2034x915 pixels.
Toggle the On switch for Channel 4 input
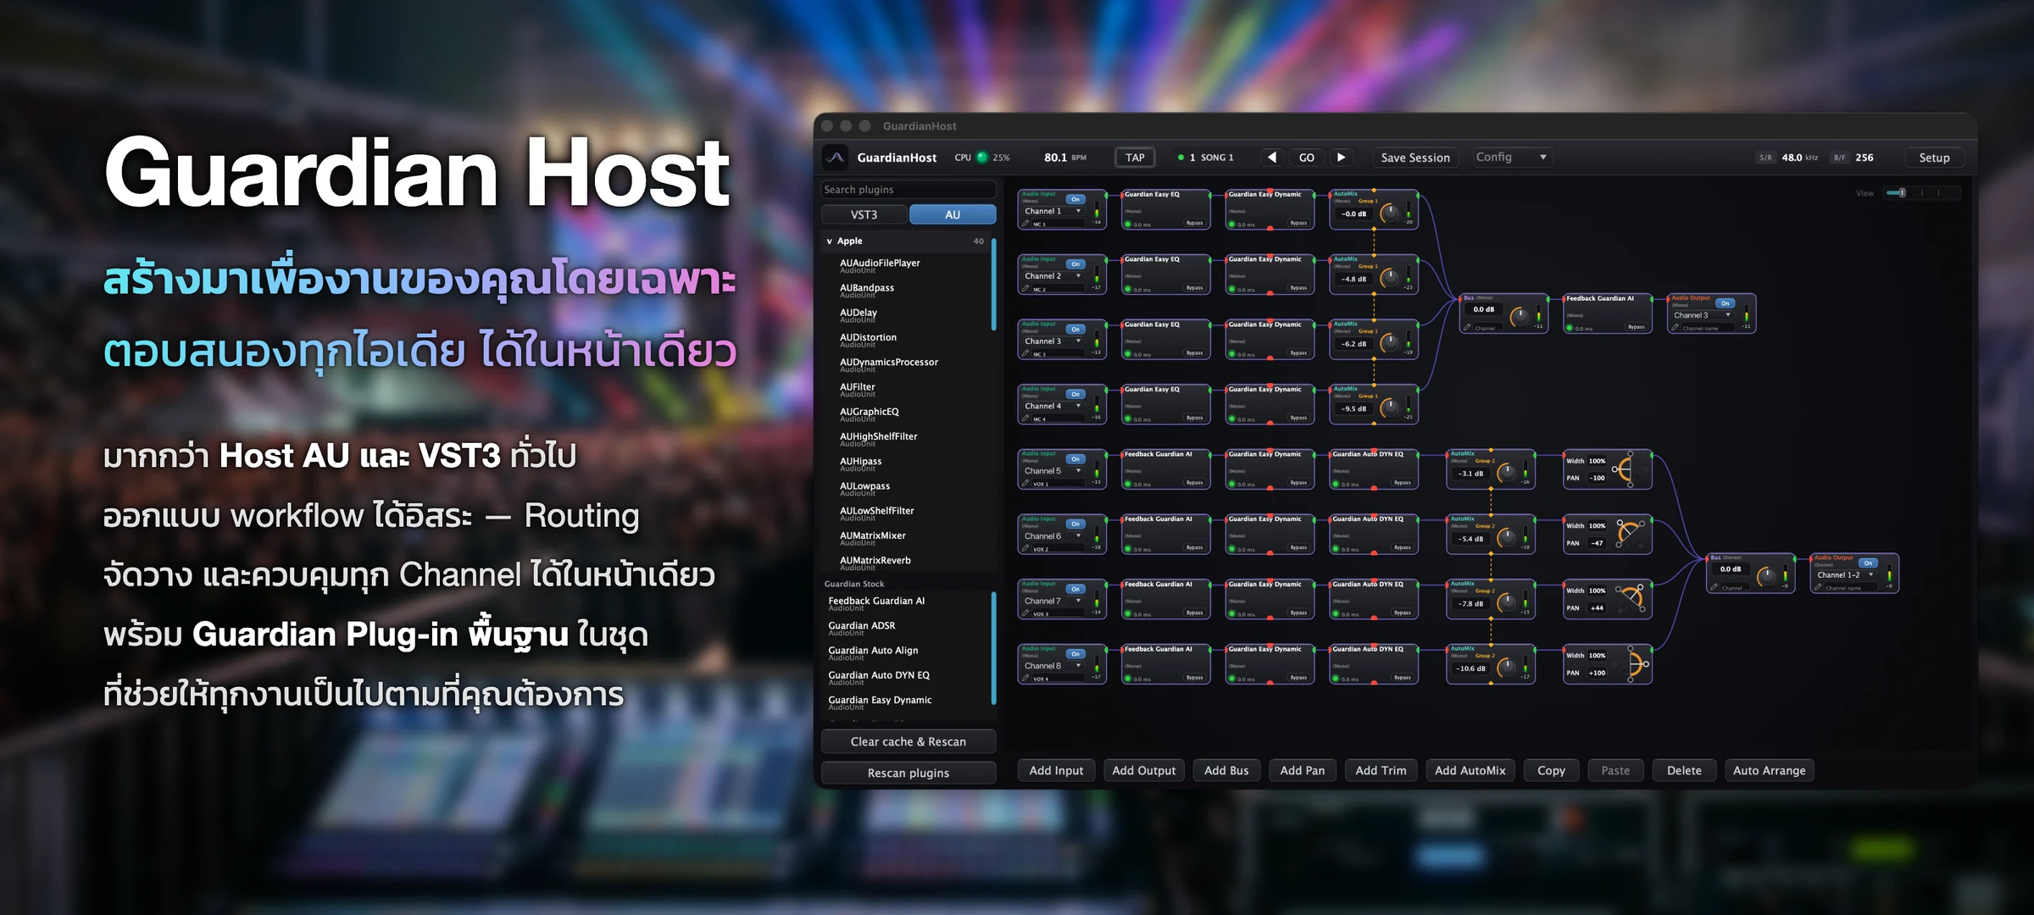[x=1075, y=394]
